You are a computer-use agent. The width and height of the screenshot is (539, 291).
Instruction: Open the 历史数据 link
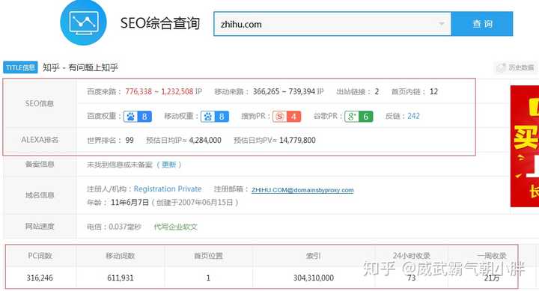coord(516,67)
